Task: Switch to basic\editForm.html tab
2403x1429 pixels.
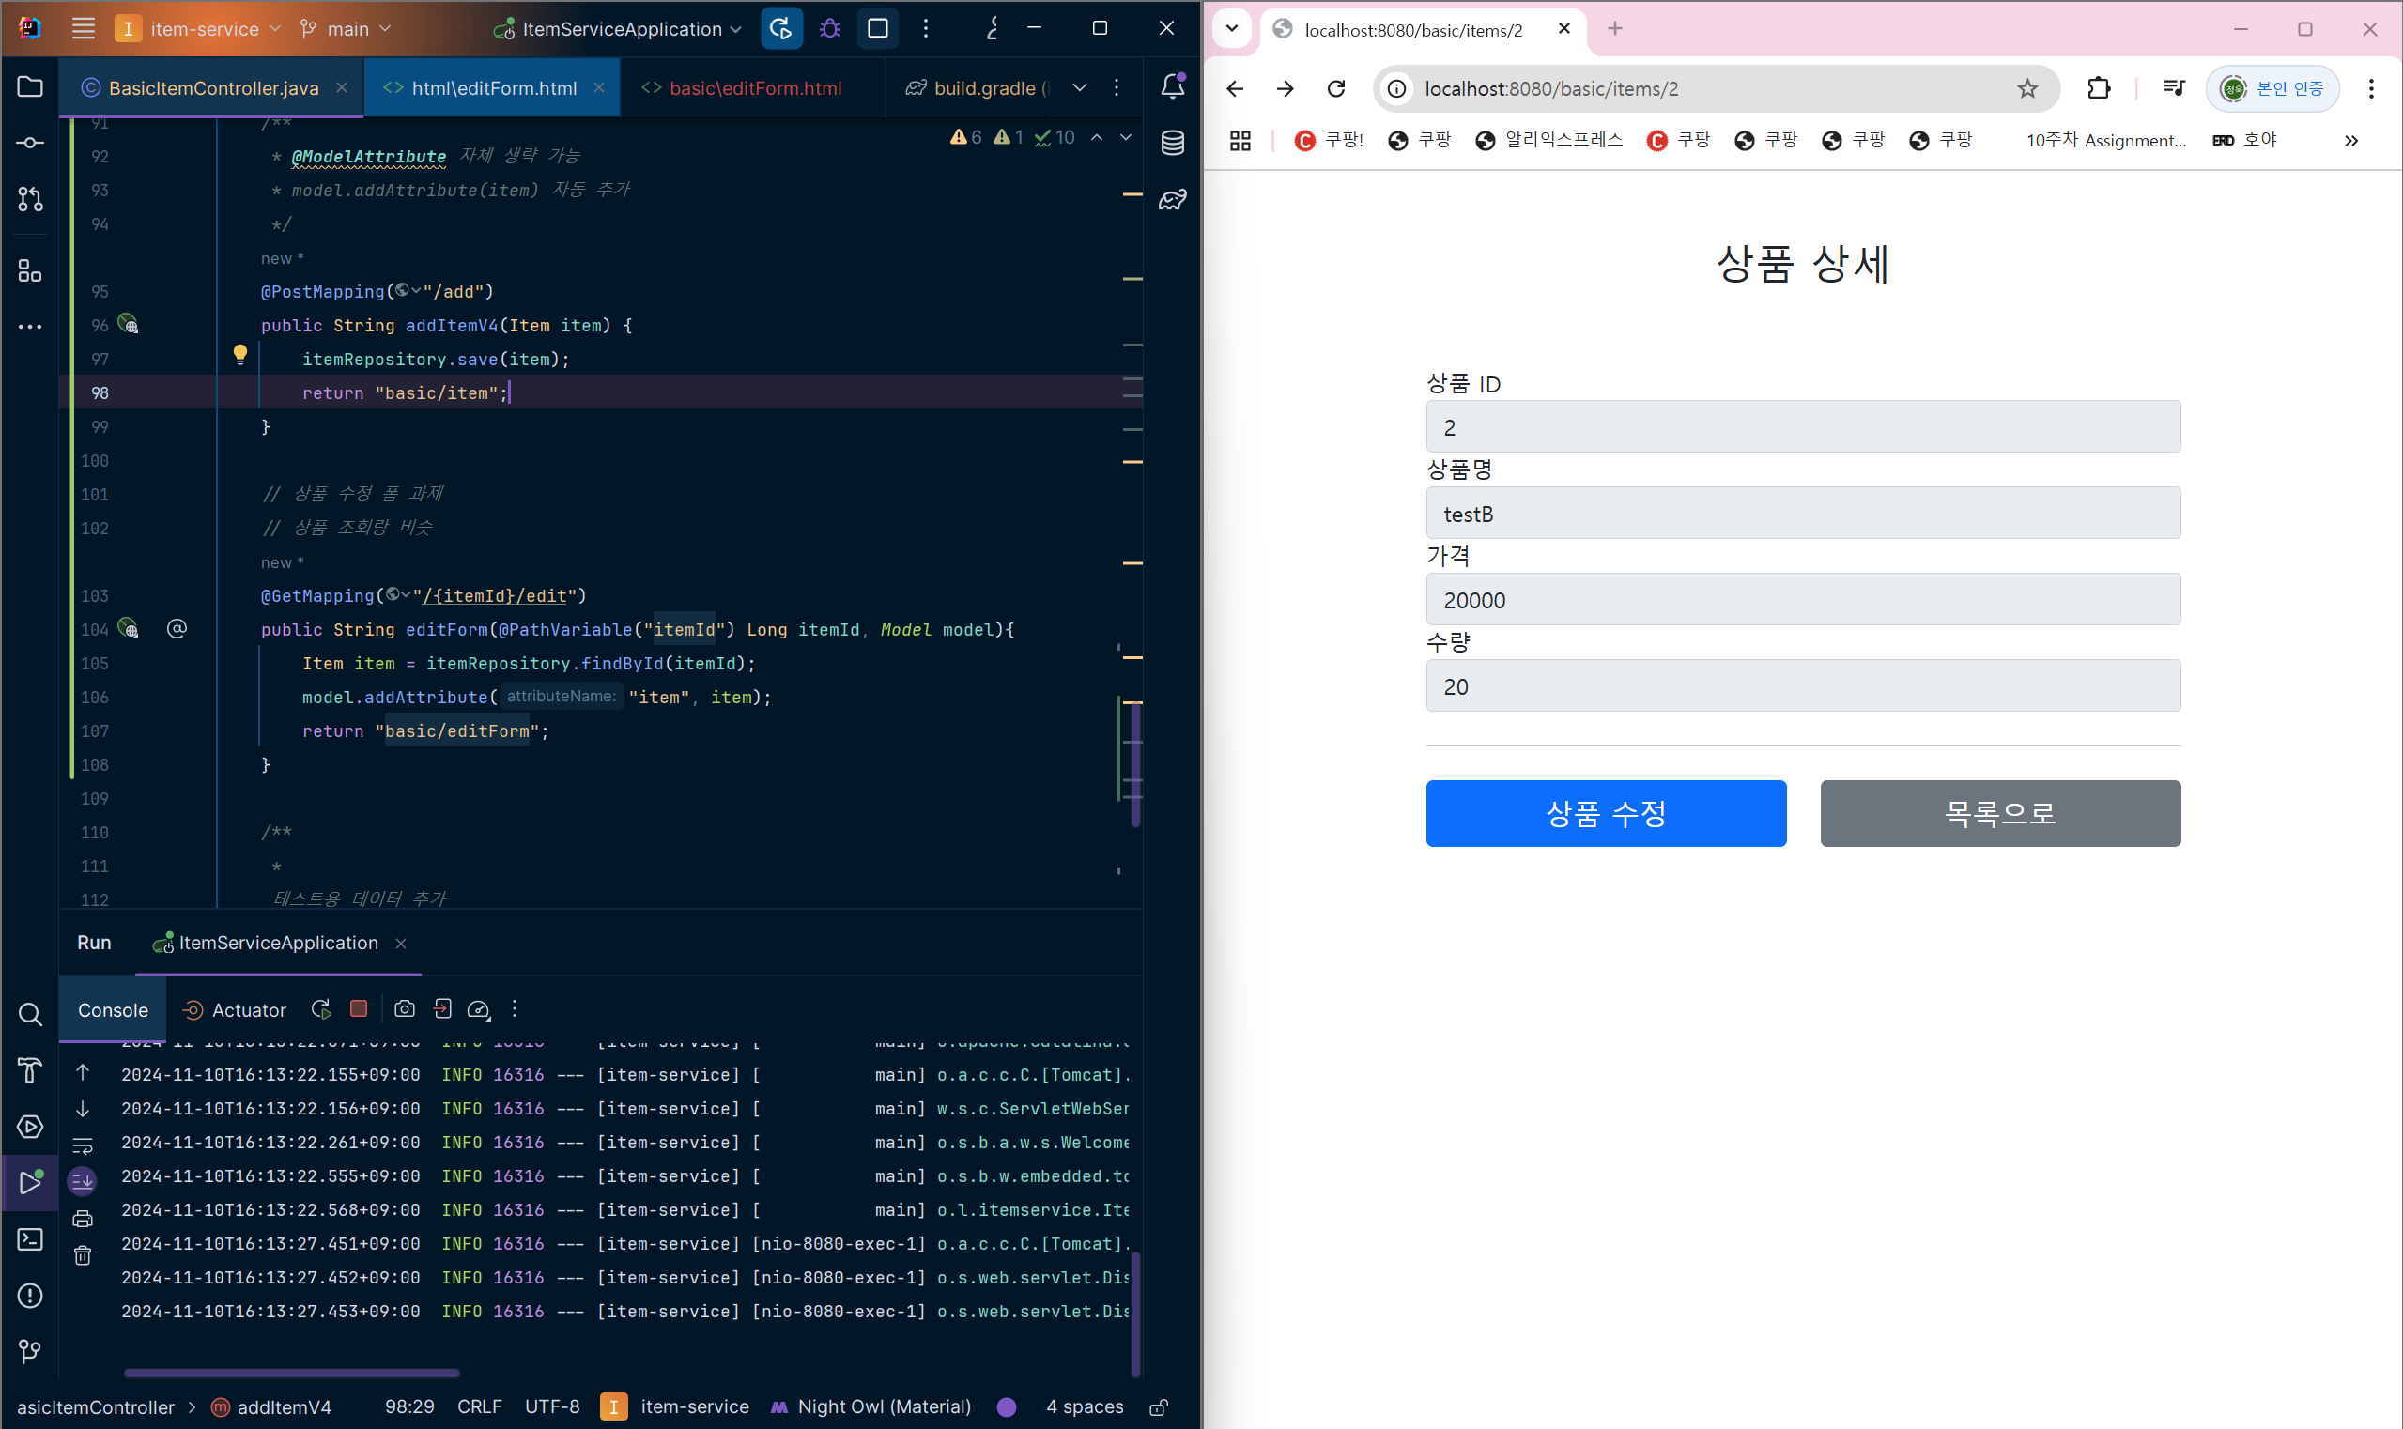Action: 754,87
